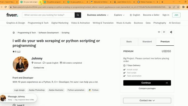Select the Basic package tab
The height and width of the screenshot is (106, 188).
[129, 42]
